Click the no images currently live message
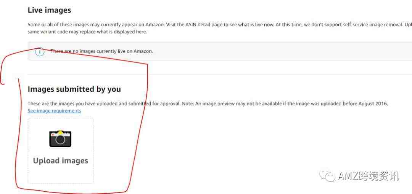Image resolution: width=412 pixels, height=194 pixels. 102,51
